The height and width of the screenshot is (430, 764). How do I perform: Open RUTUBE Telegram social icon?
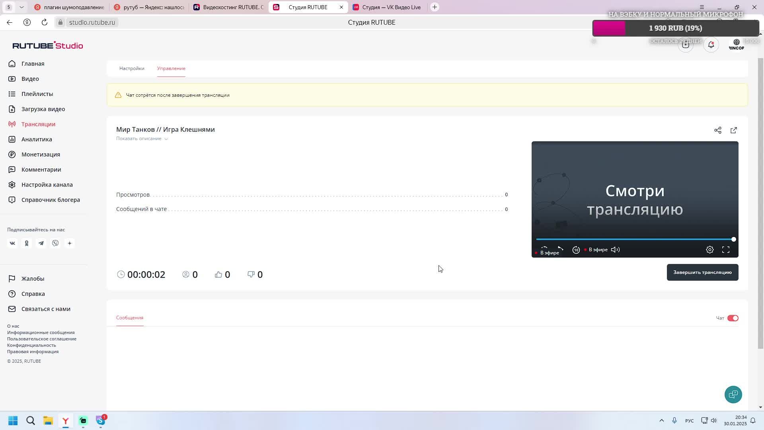[x=41, y=243]
